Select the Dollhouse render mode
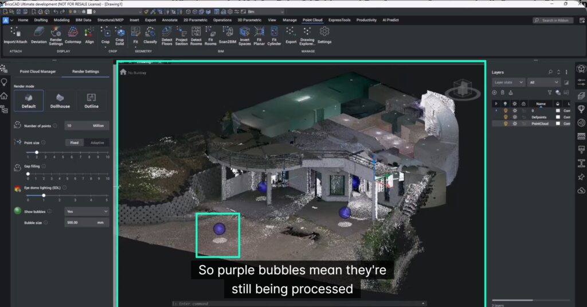587x307 pixels. (x=60, y=100)
